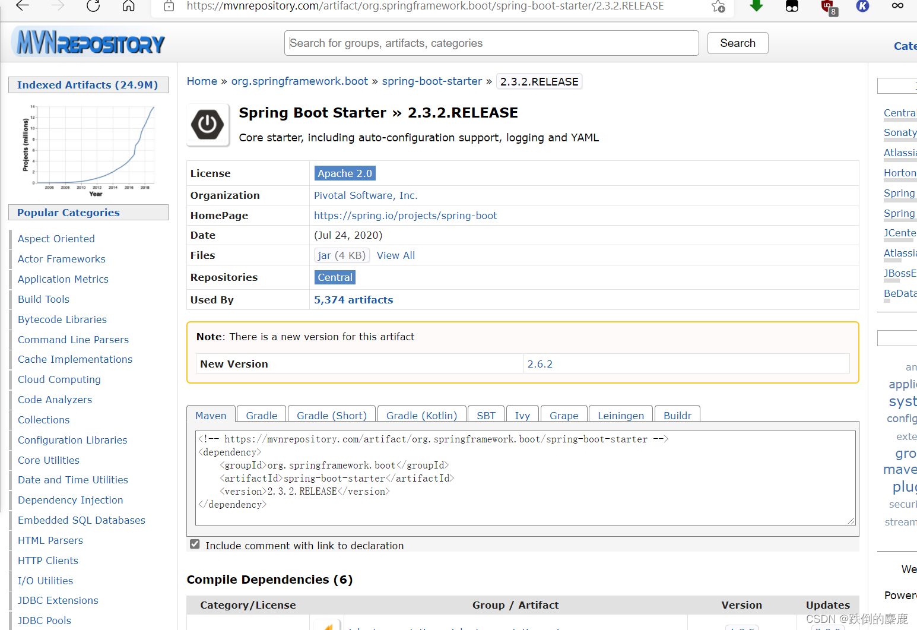This screenshot has width=917, height=630.
Task: Open the Cache Implementations category
Action: click(75, 359)
